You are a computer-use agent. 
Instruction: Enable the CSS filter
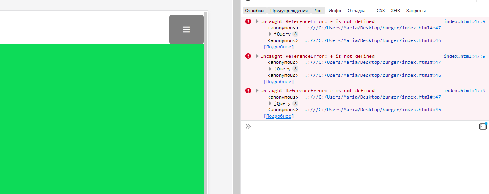(x=381, y=11)
